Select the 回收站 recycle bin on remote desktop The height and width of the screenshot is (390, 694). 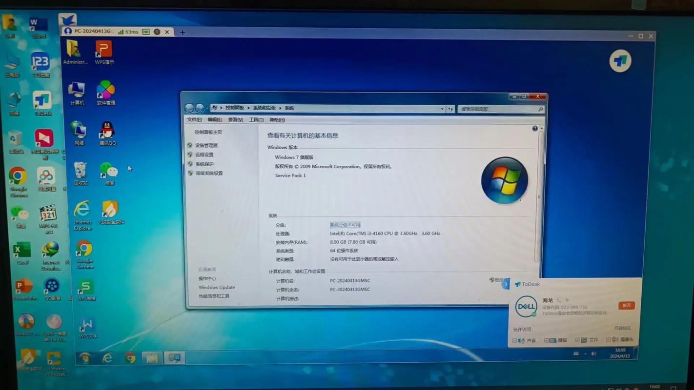(81, 173)
